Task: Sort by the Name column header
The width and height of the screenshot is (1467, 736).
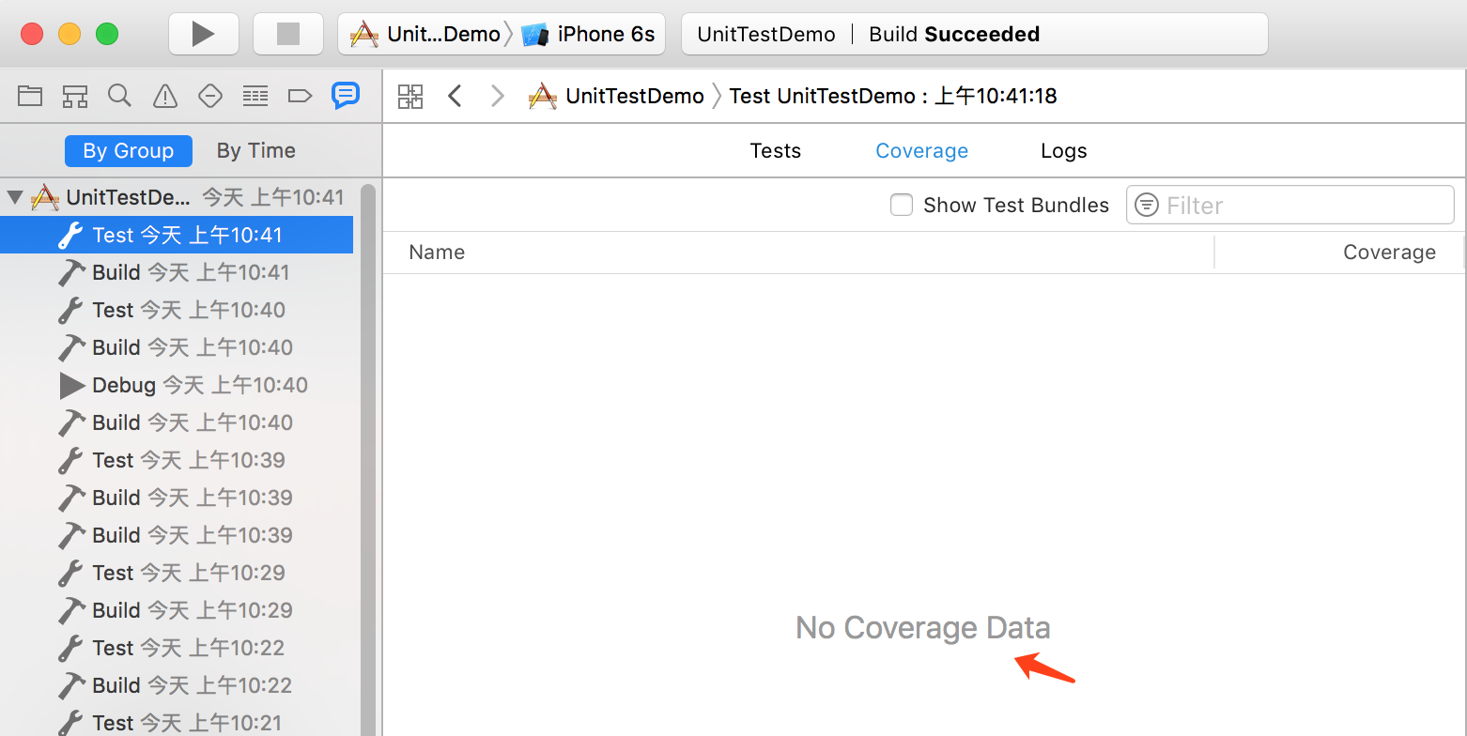Action: [x=798, y=252]
